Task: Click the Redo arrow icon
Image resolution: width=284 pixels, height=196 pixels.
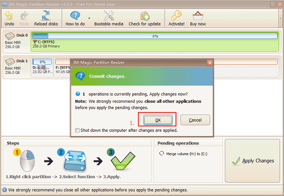Action: [24, 15]
